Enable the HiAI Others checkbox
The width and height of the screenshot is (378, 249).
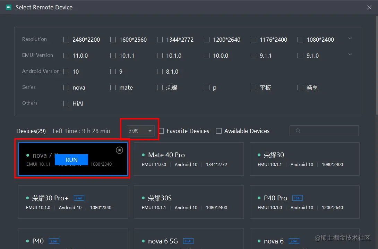[66, 103]
